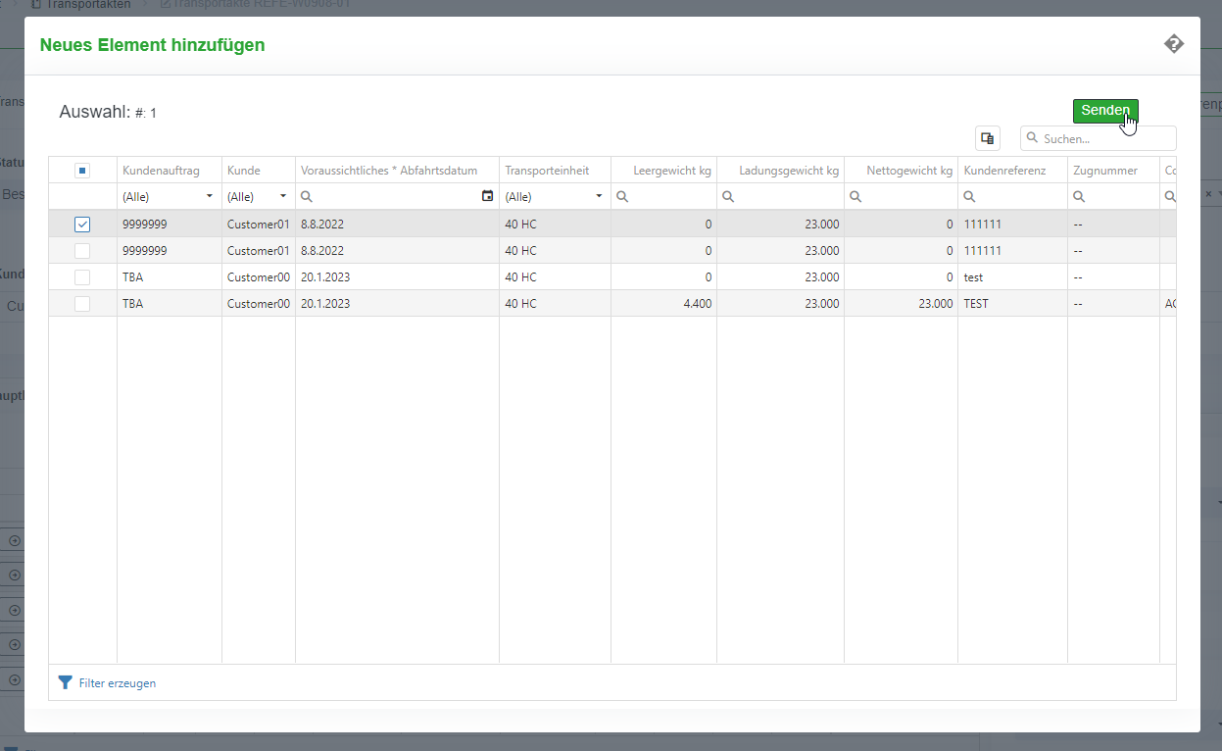The image size is (1222, 751).
Task: Open calendar picker in Abfahrtsdatum filter
Action: [487, 196]
